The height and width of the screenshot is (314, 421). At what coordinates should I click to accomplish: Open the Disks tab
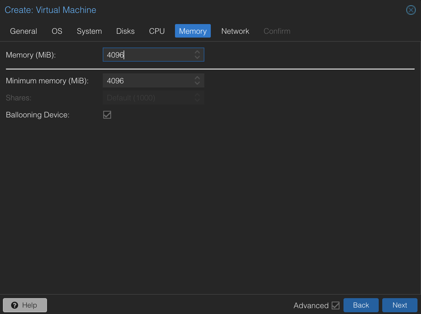tap(125, 31)
